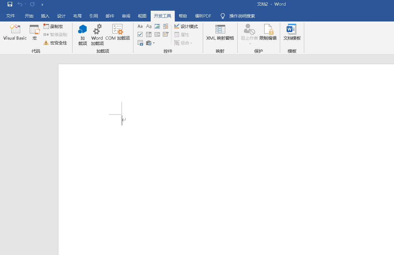The width and height of the screenshot is (394, 255).
Task: Open the 宏 macros dialog
Action: (34, 32)
